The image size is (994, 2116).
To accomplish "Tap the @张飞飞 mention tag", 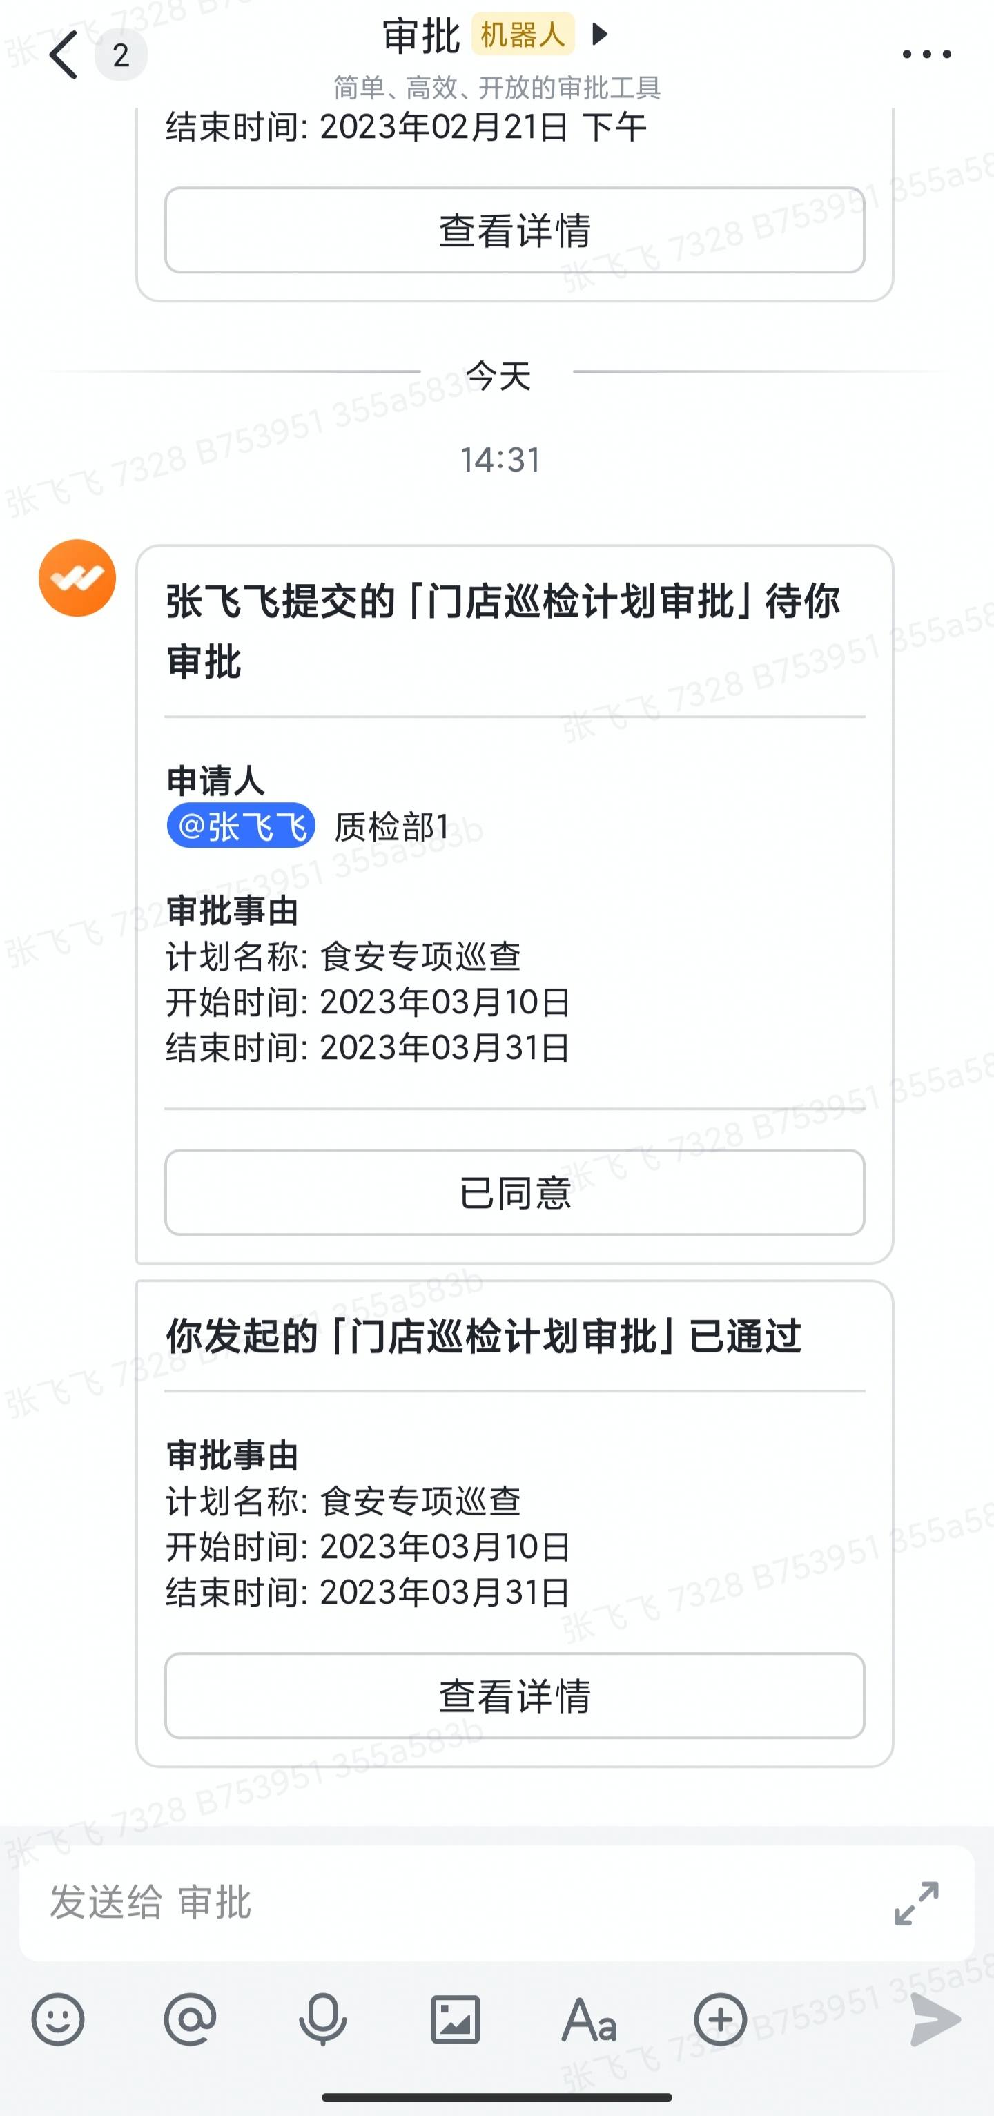I will pyautogui.click(x=241, y=825).
